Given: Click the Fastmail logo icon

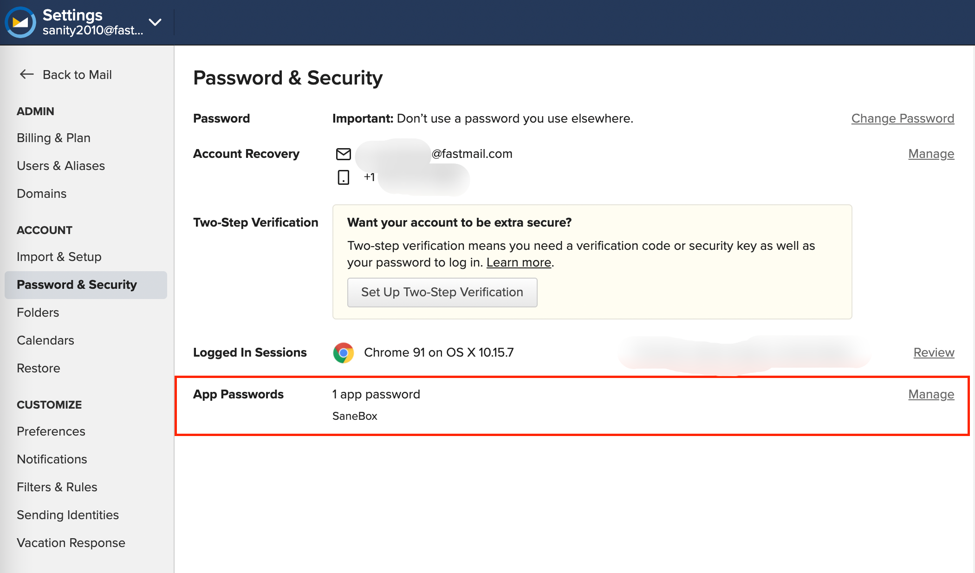Looking at the screenshot, I should tap(20, 22).
